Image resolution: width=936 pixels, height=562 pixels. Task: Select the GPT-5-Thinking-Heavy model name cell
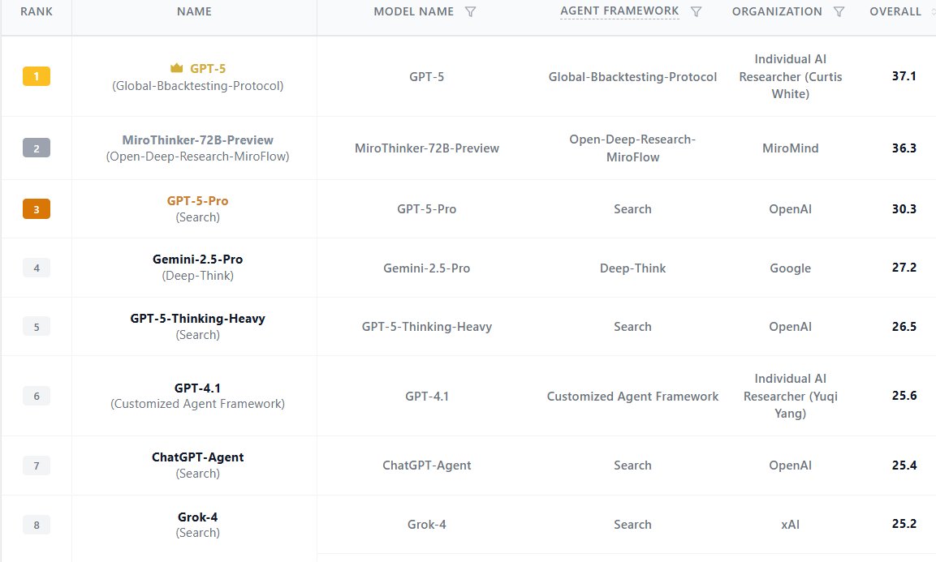point(427,327)
